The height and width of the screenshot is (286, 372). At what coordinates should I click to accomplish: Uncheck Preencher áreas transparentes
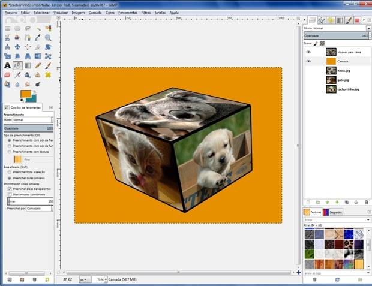(x=10, y=189)
